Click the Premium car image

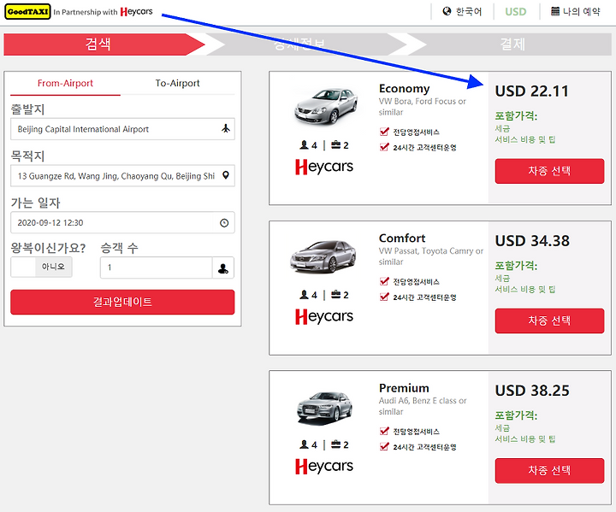click(x=325, y=407)
